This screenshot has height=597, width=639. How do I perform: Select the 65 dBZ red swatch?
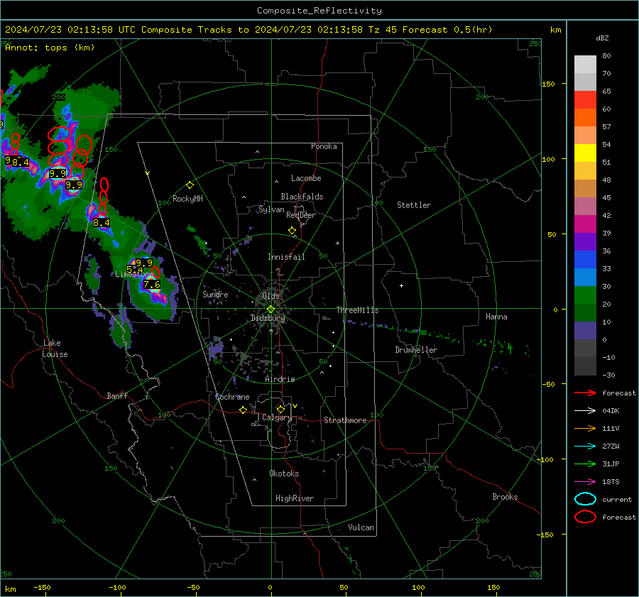coord(585,99)
